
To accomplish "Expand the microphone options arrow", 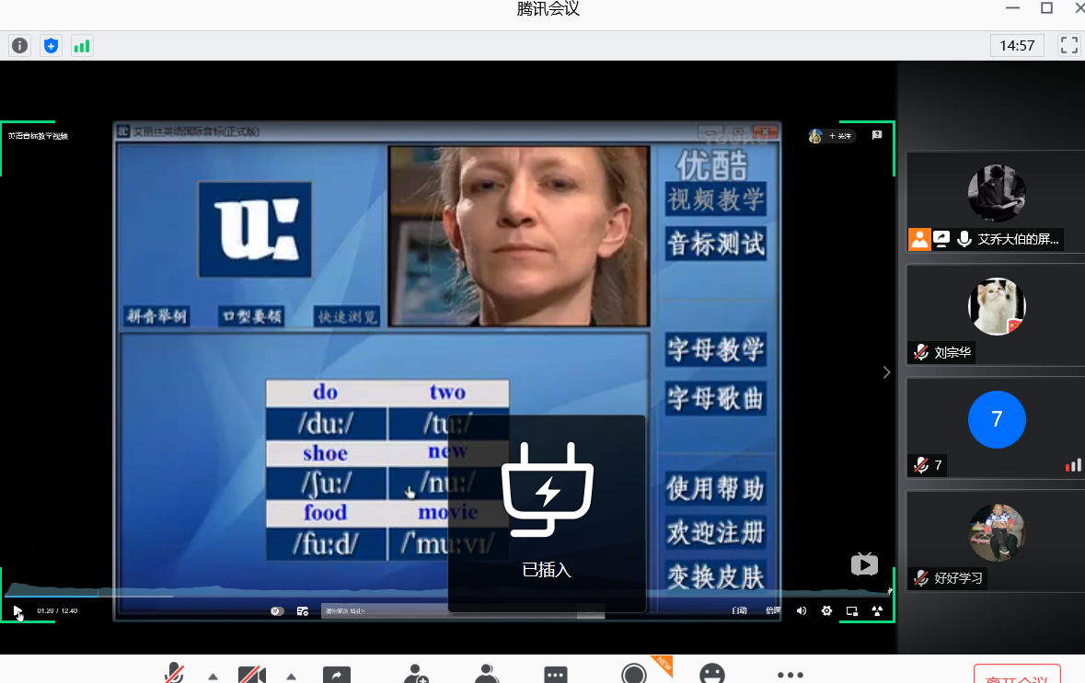I will coord(214,677).
